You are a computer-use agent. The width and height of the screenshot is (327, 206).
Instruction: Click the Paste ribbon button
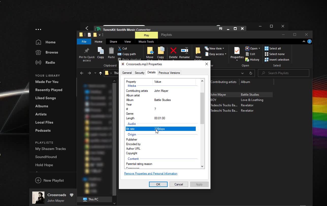[111, 53]
